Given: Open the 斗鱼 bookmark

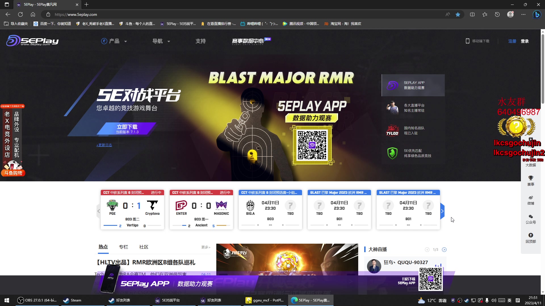Looking at the screenshot, I should tap(137, 24).
